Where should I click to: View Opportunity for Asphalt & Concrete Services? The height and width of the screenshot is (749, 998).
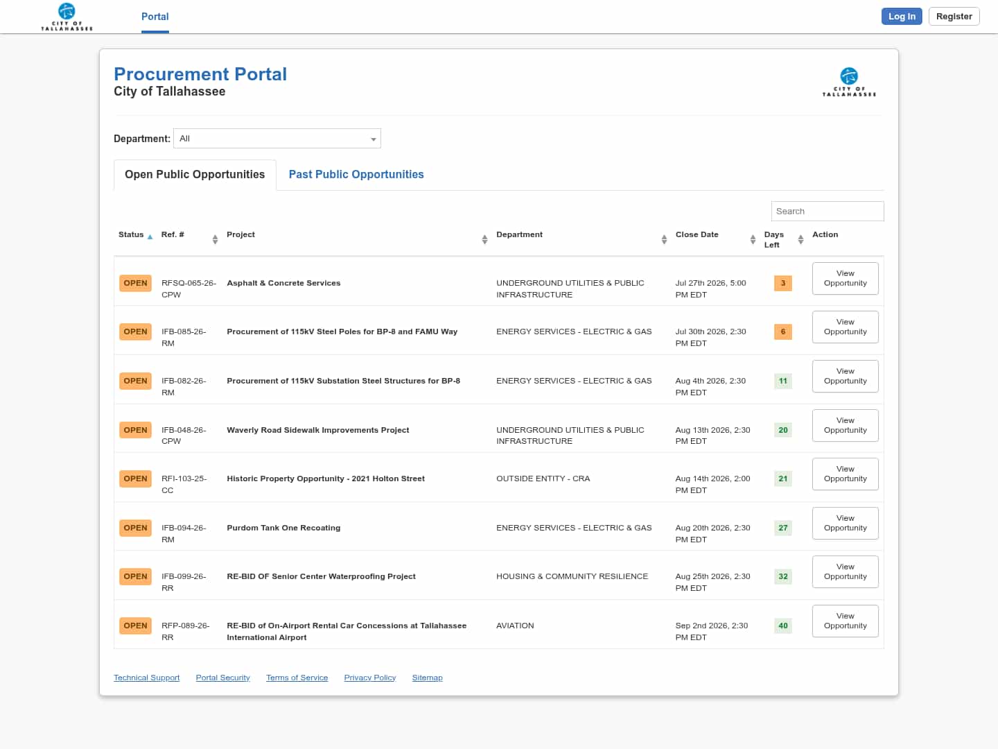846,278
